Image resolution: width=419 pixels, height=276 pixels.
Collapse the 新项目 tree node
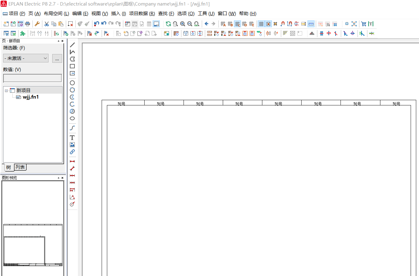click(6, 91)
